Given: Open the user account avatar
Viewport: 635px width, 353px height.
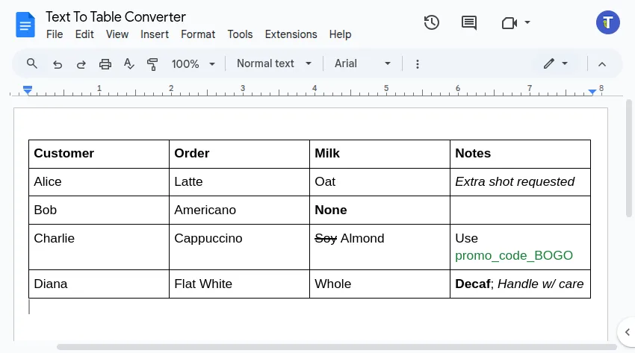Looking at the screenshot, I should pyautogui.click(x=608, y=22).
